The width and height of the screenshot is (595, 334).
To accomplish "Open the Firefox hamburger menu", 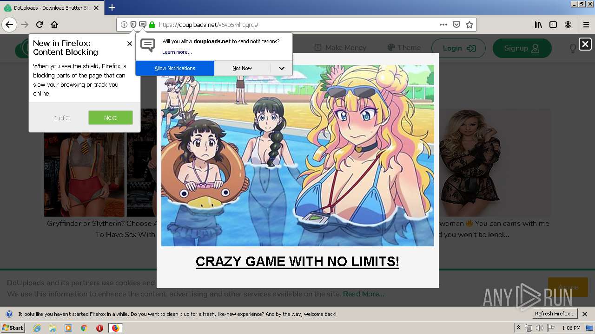I will pyautogui.click(x=586, y=25).
